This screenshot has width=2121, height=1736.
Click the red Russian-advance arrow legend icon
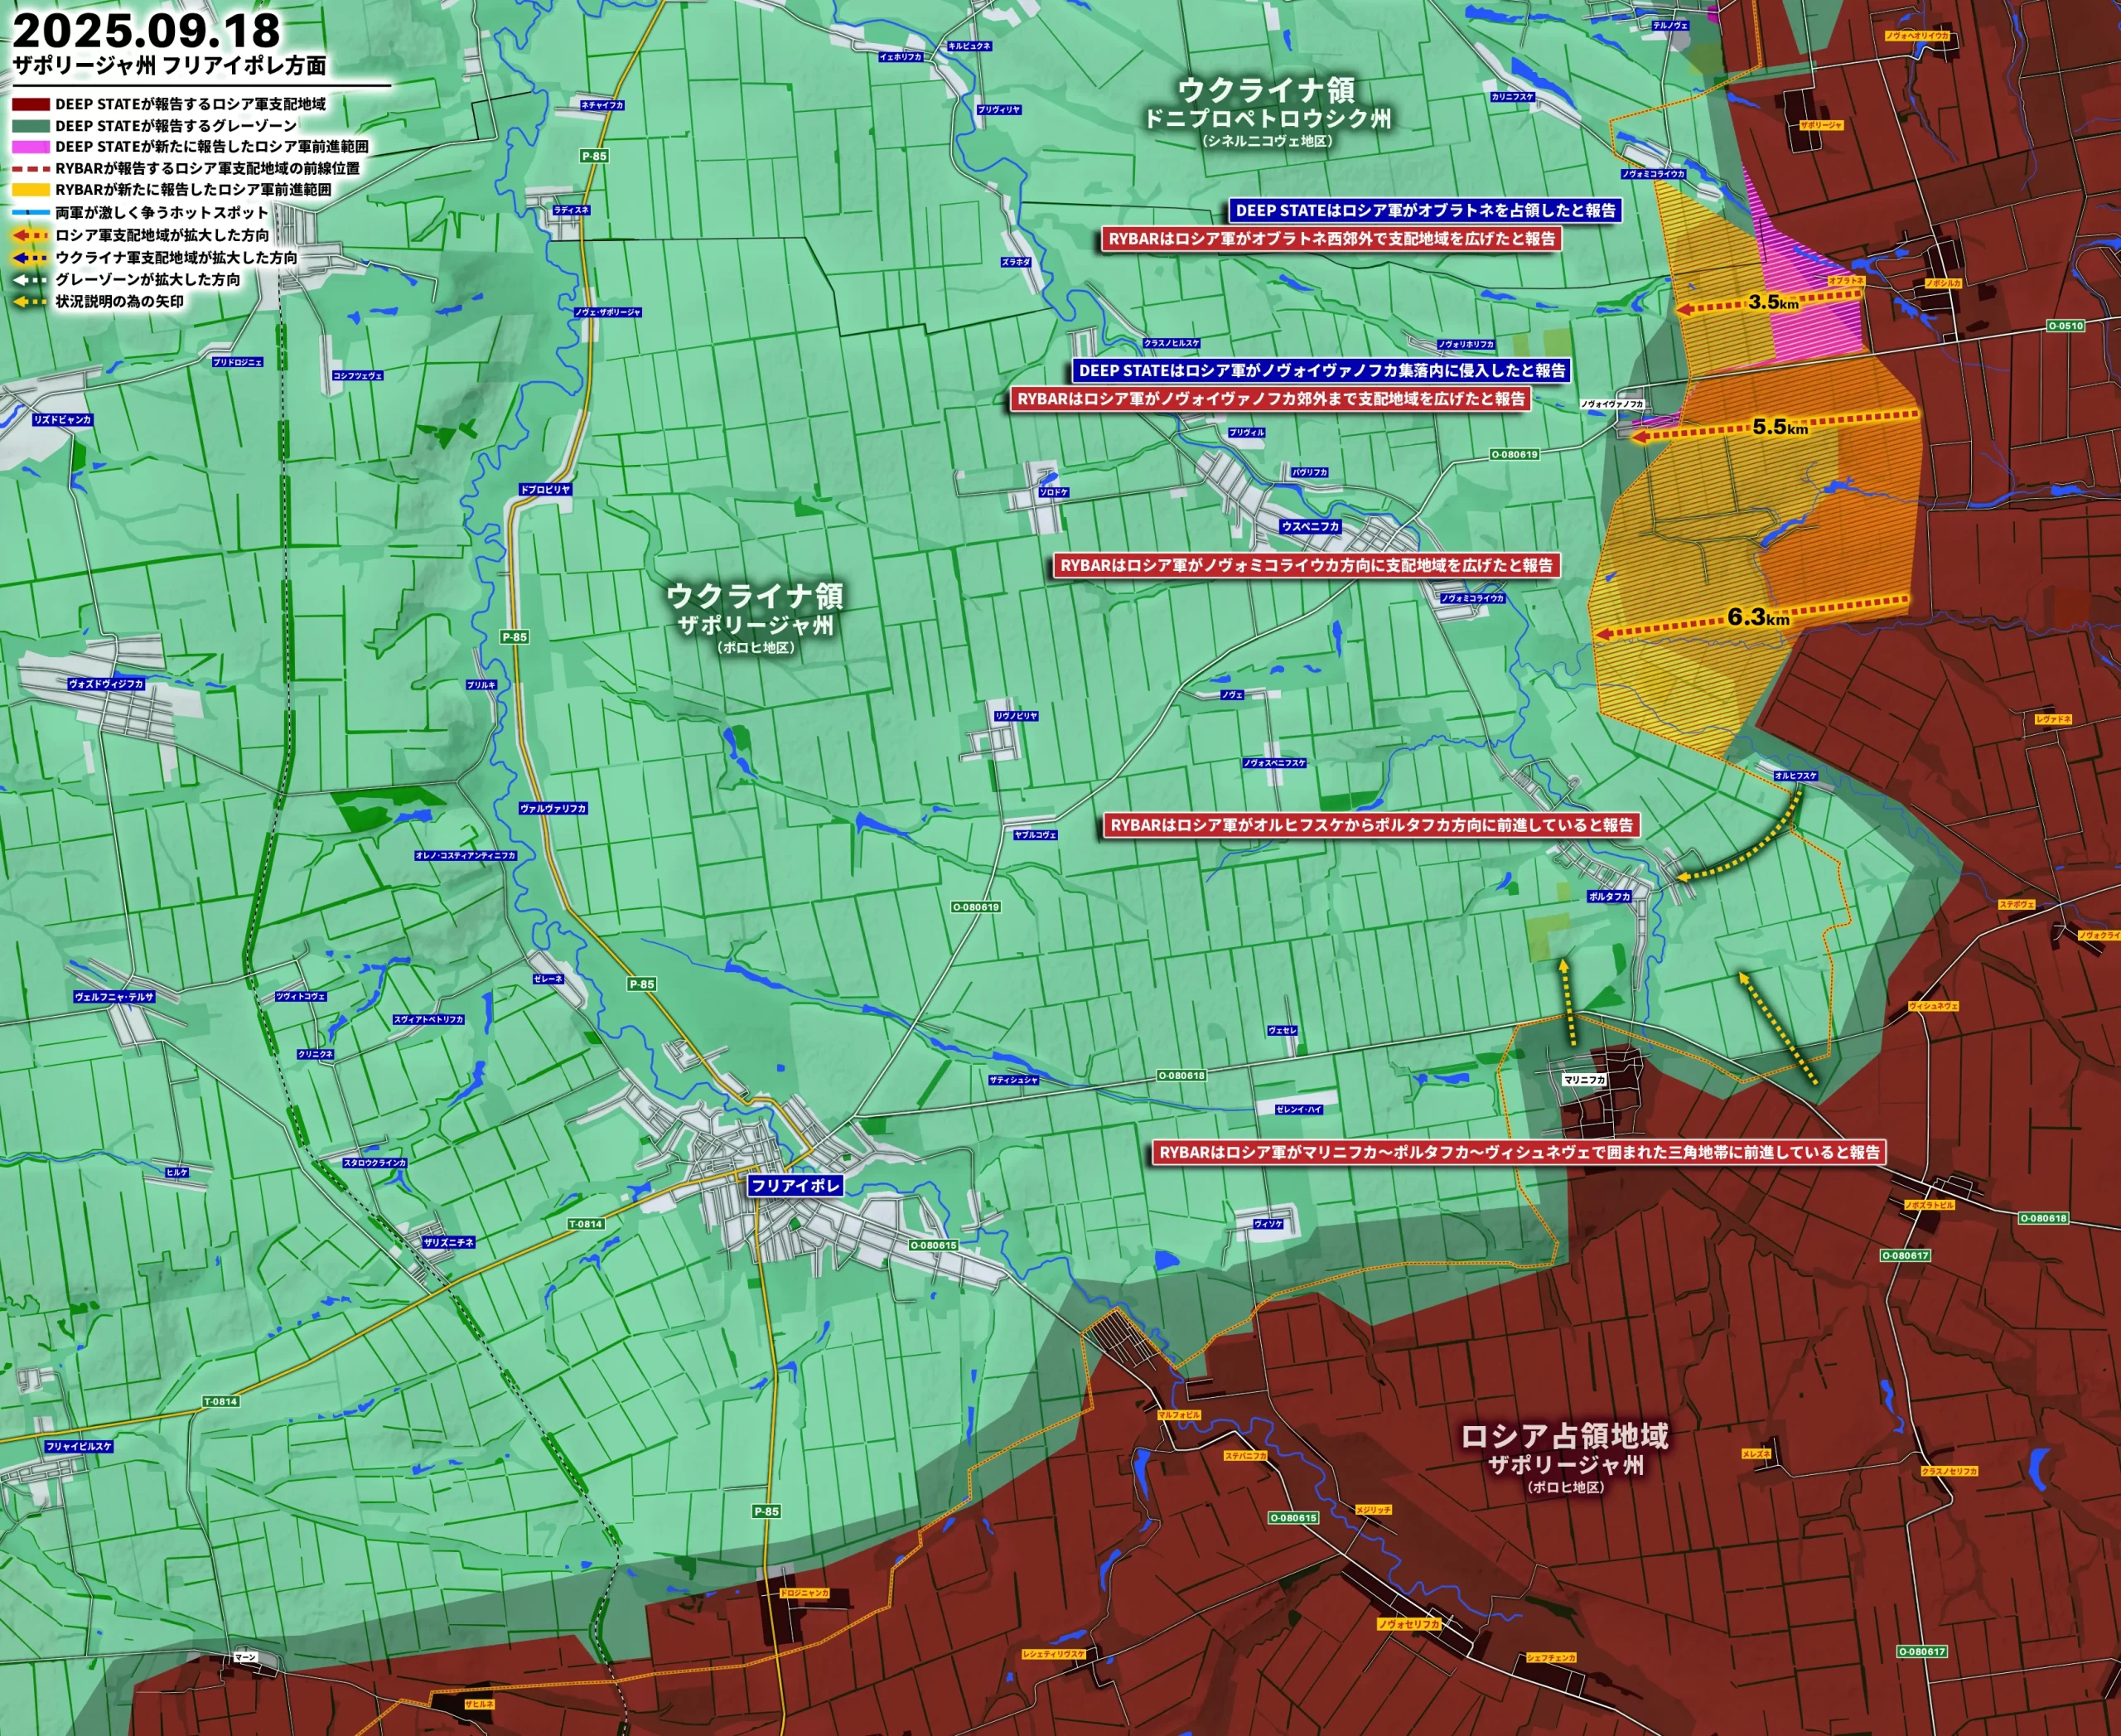coord(30,235)
